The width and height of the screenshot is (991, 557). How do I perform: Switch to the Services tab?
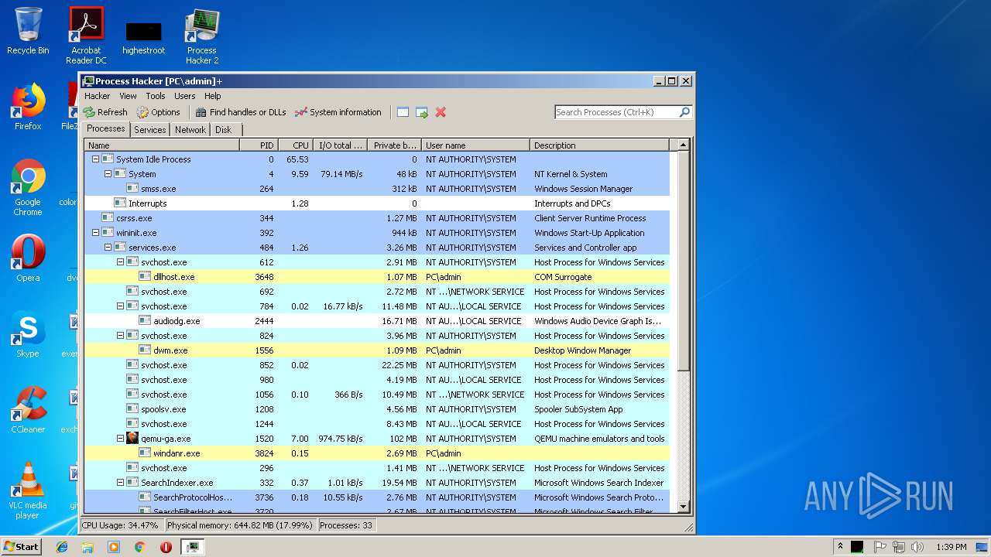pyautogui.click(x=149, y=130)
